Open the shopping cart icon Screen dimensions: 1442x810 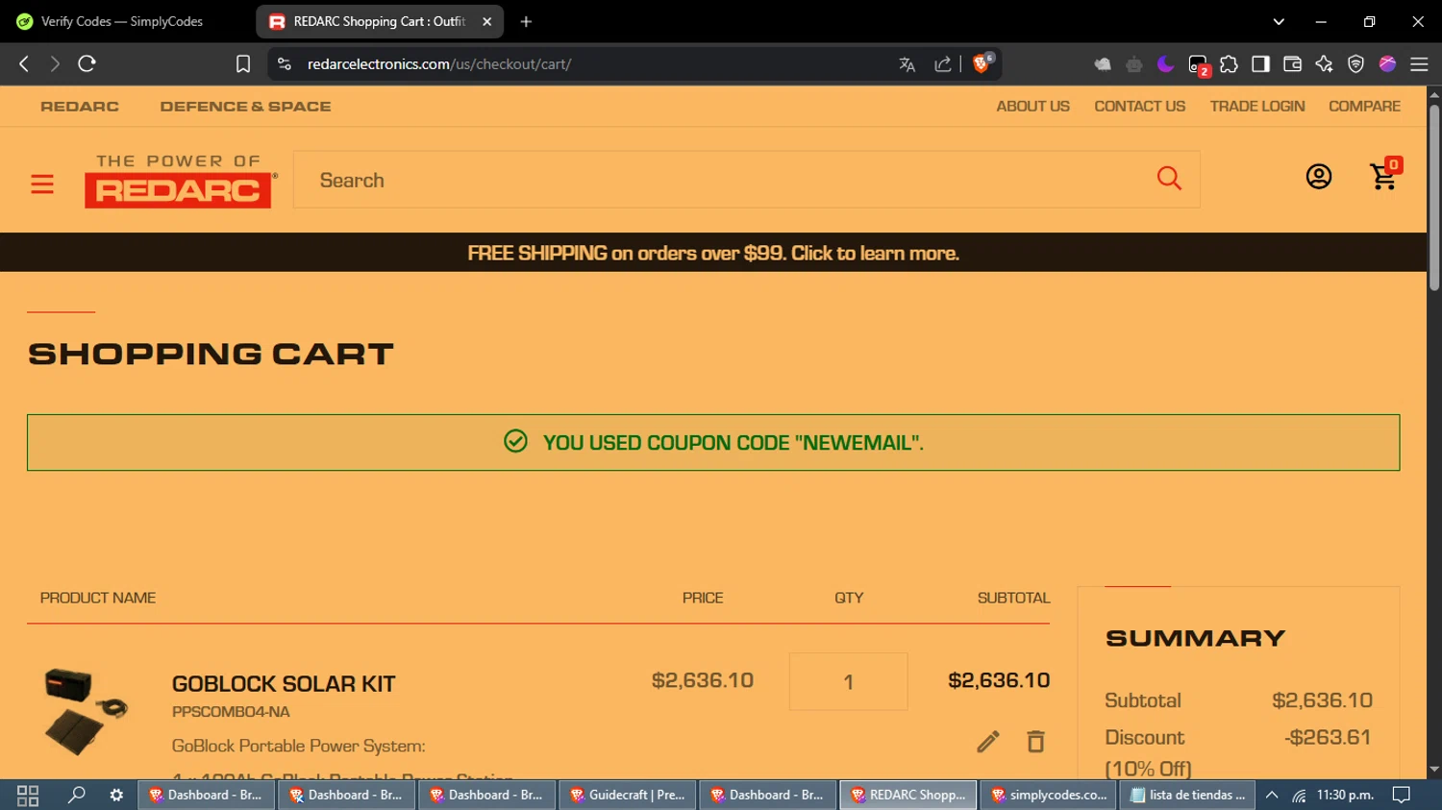click(1384, 175)
